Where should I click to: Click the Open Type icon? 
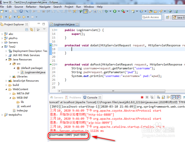151,11
